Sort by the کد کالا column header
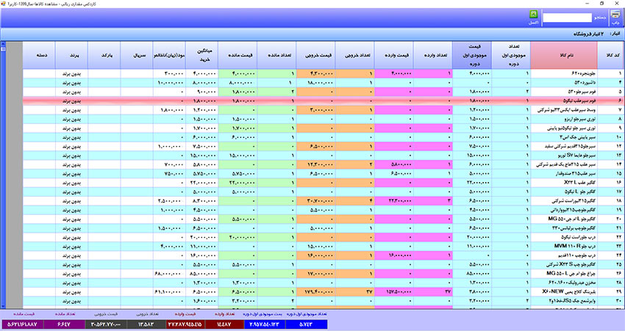This screenshot has height=331, width=625. point(609,55)
